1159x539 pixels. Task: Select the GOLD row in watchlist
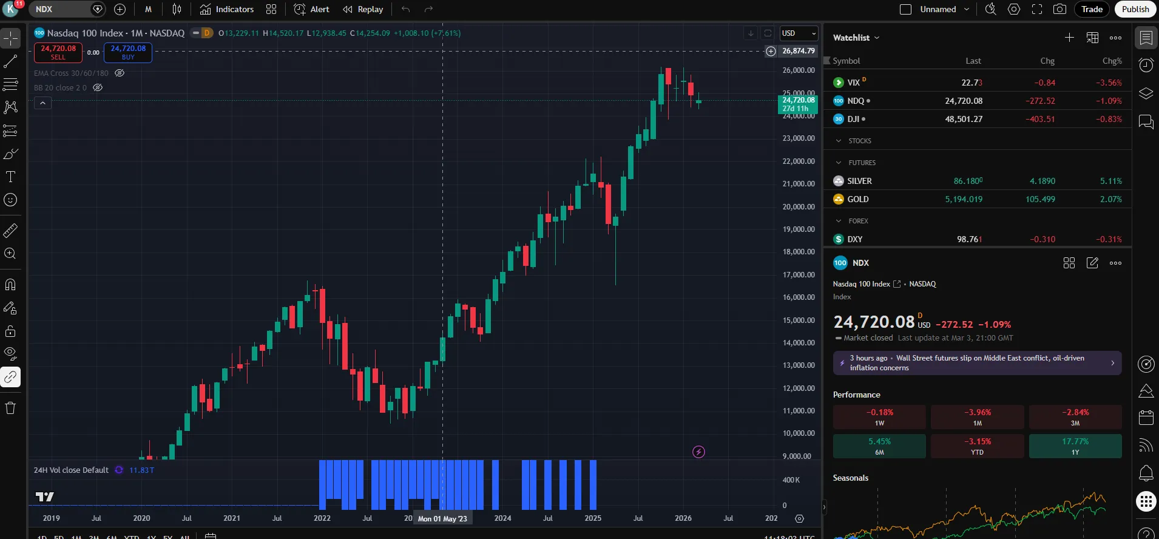pos(977,199)
